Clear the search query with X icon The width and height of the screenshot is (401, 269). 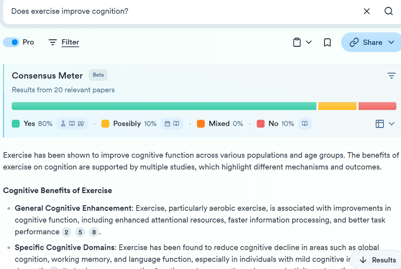[x=367, y=11]
